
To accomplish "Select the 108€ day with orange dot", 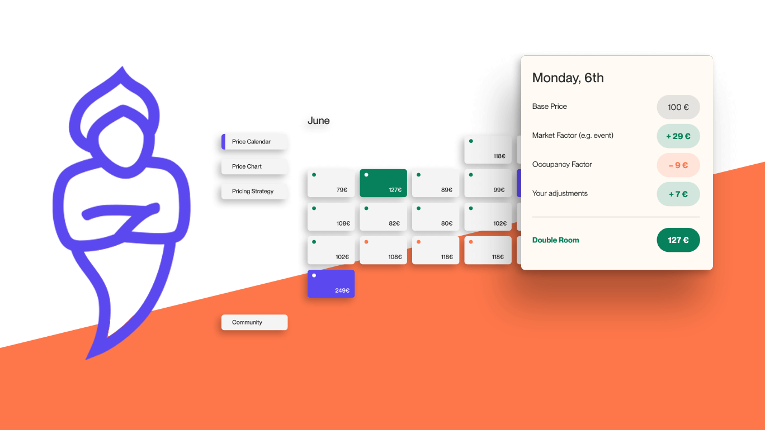I will (x=383, y=250).
